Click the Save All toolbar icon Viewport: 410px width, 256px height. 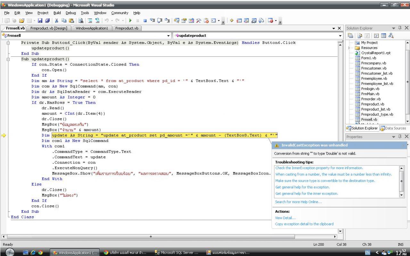click(x=47, y=20)
